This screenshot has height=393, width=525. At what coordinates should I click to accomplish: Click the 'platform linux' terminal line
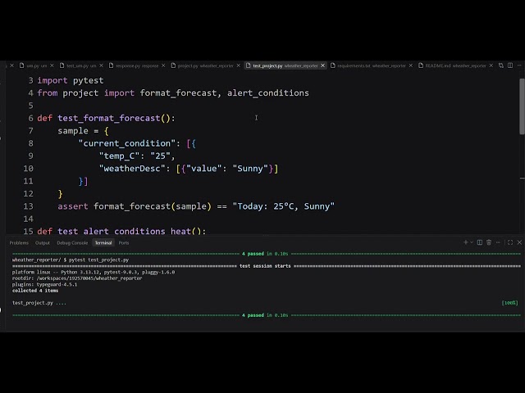point(94,272)
